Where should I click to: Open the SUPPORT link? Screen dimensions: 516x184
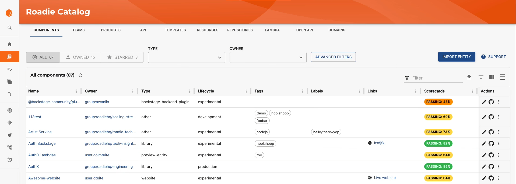493,57
